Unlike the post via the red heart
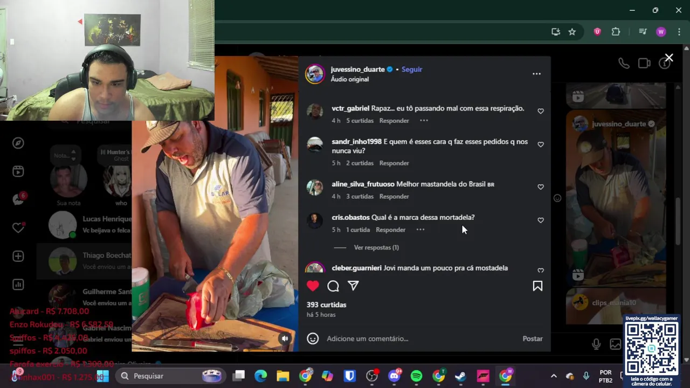Image resolution: width=690 pixels, height=388 pixels. pos(313,286)
